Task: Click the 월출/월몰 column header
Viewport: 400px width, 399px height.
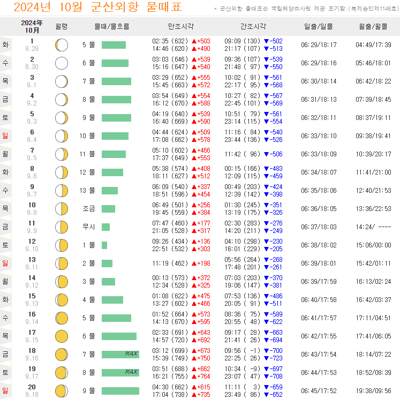Action: pyautogui.click(x=373, y=26)
